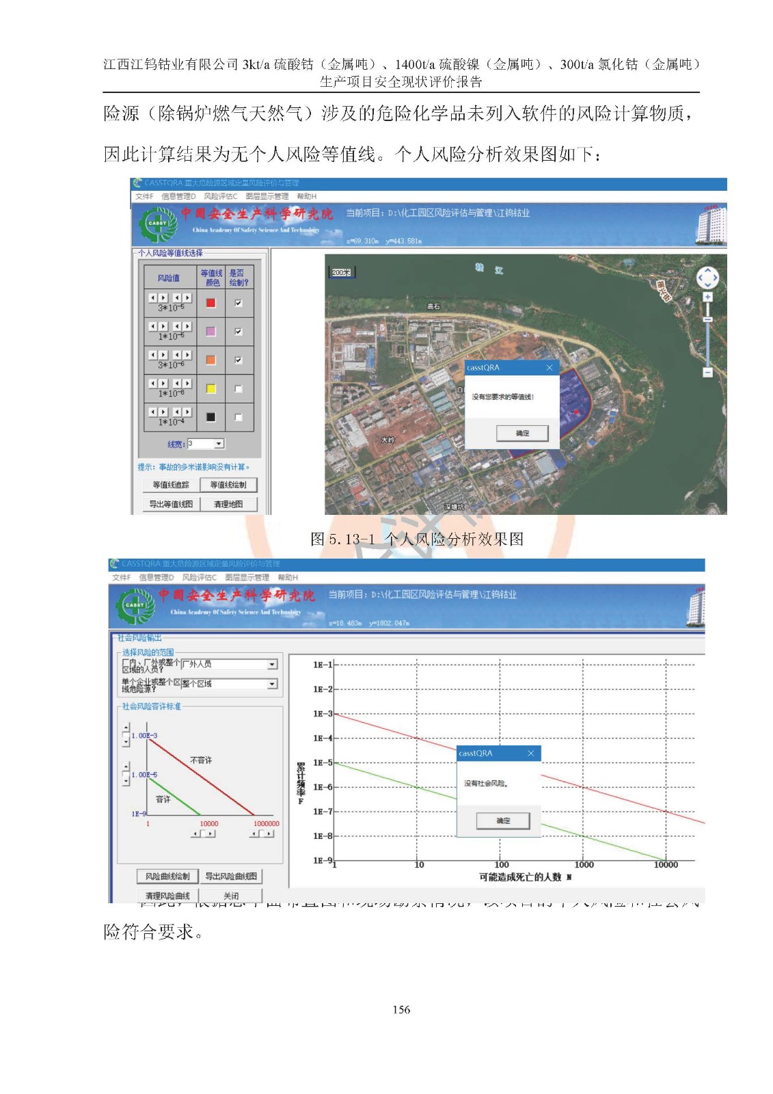
Task: Click the CASSTQRA app icon in lower title bar
Action: (113, 564)
